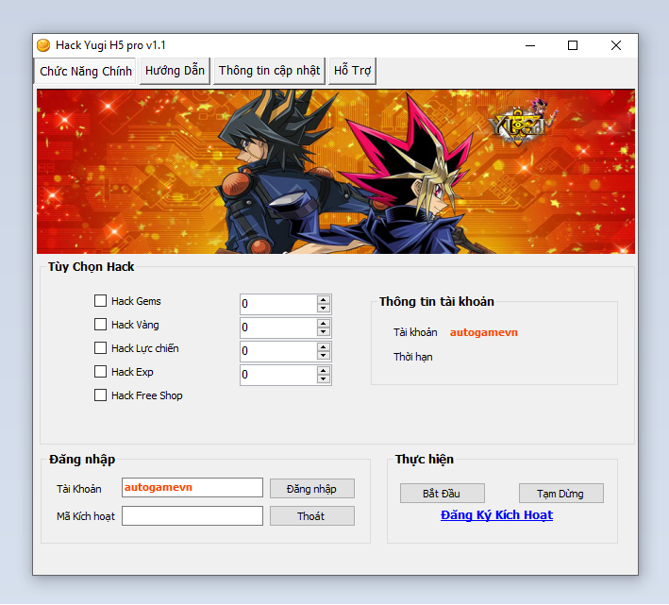Increase the Hack Exp value with up arrow
Screen dimensions: 669x605
pos(324,370)
